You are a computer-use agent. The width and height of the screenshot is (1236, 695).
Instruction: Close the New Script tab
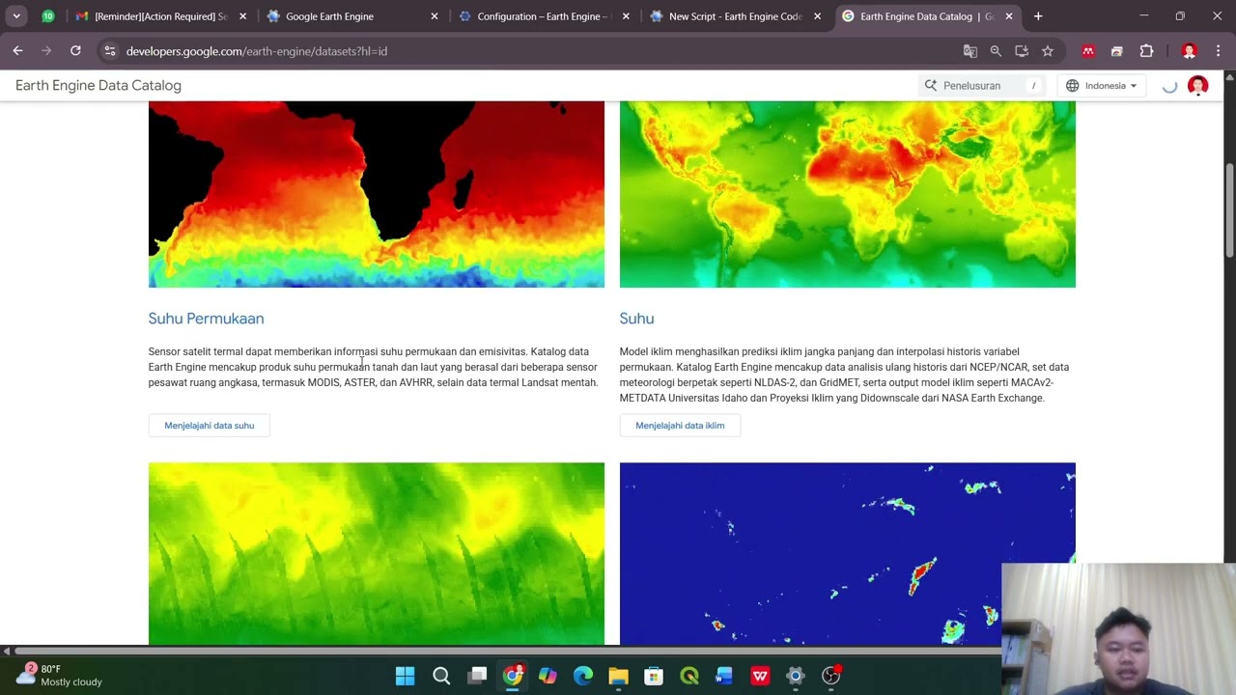(x=817, y=16)
